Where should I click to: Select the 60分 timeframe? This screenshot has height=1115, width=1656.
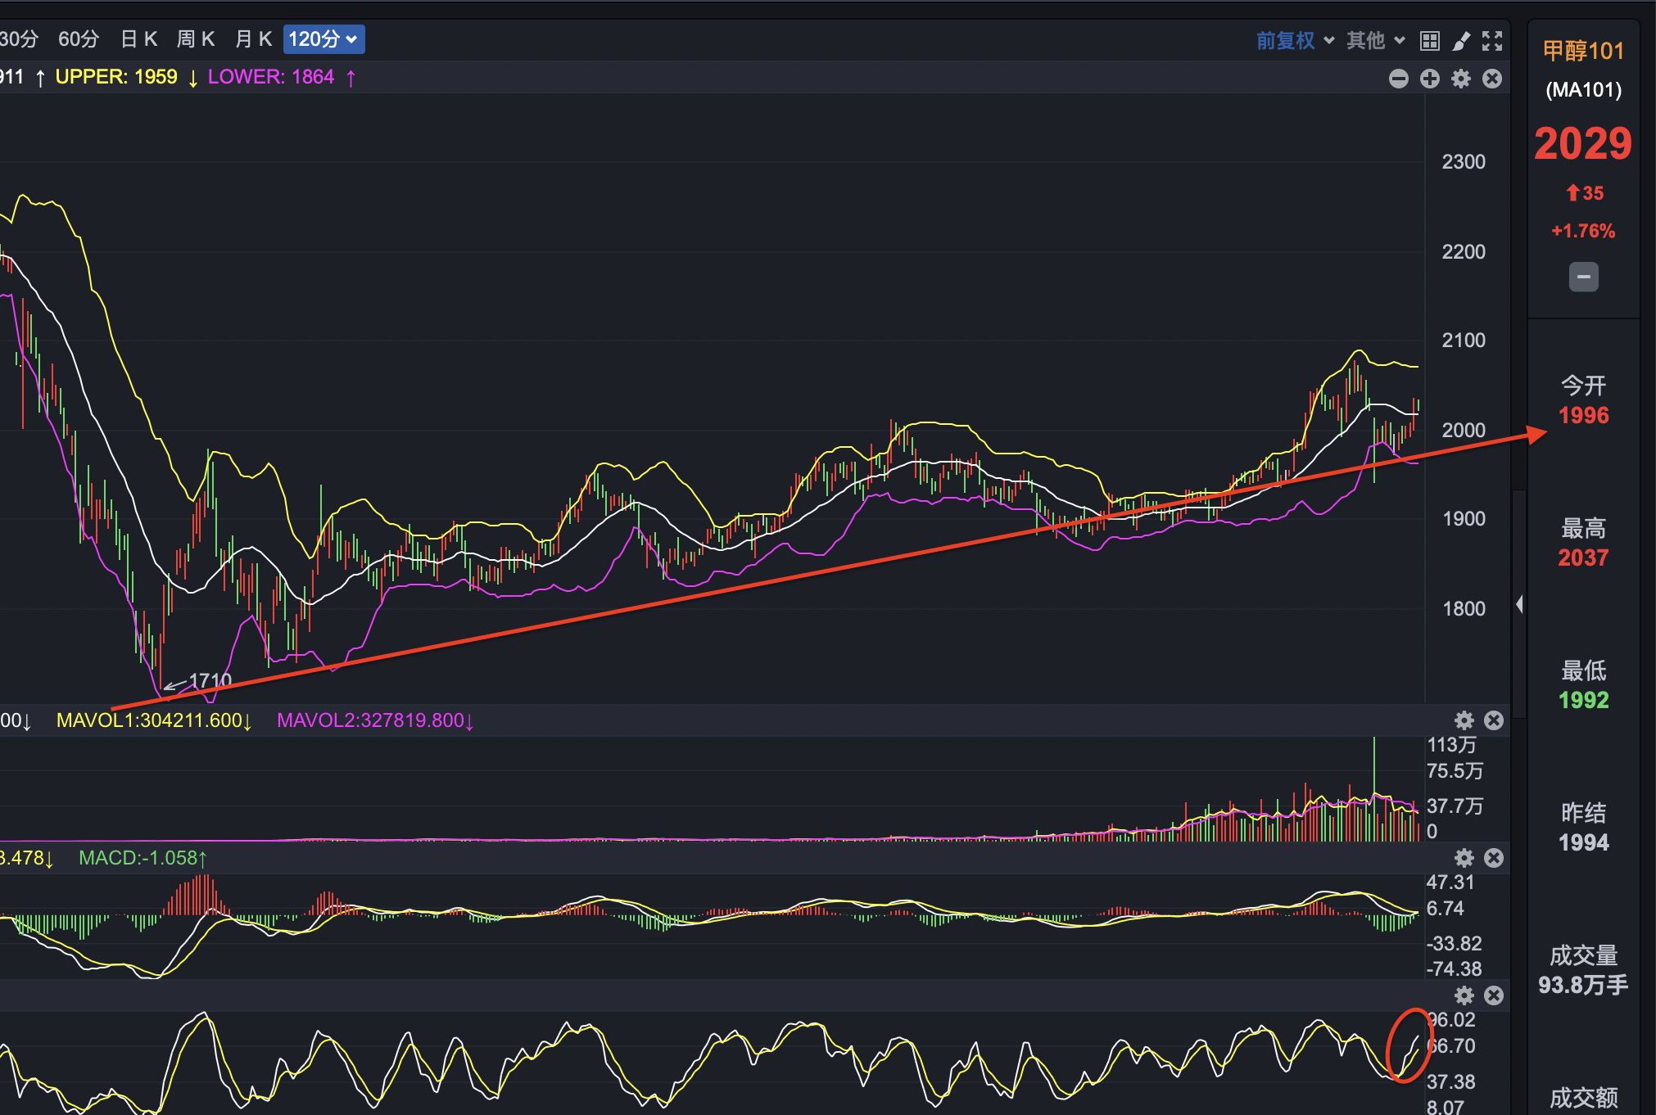pyautogui.click(x=79, y=39)
